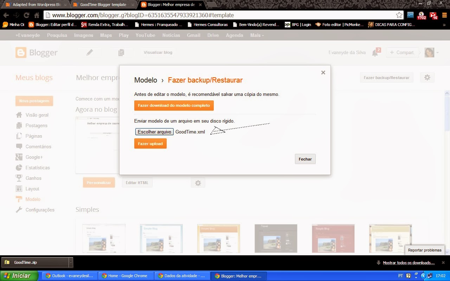The image size is (450, 281).
Task: Open GoodTime.zip download options arrow
Action: point(71,262)
